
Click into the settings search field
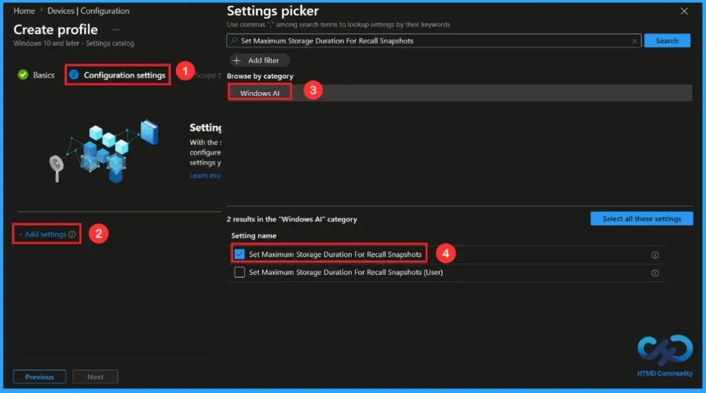[x=434, y=41]
